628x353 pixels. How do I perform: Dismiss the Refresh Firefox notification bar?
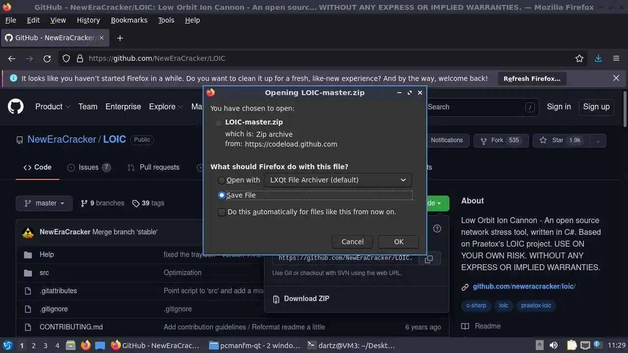(x=616, y=78)
